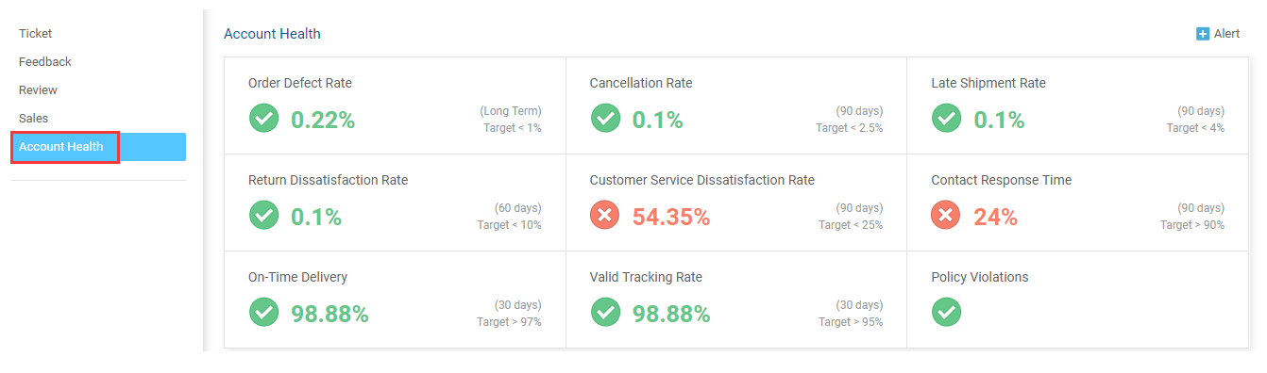
Task: Select the highlighted Account Health menu item
Action: pos(98,147)
